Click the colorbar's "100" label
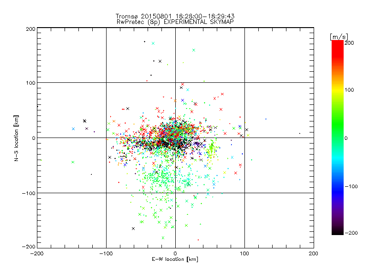369x276 pixels. coord(349,90)
